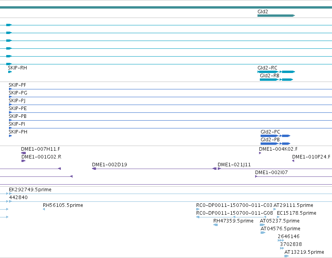
Task: Click the Gld2 gene label
Action: pyautogui.click(x=263, y=12)
